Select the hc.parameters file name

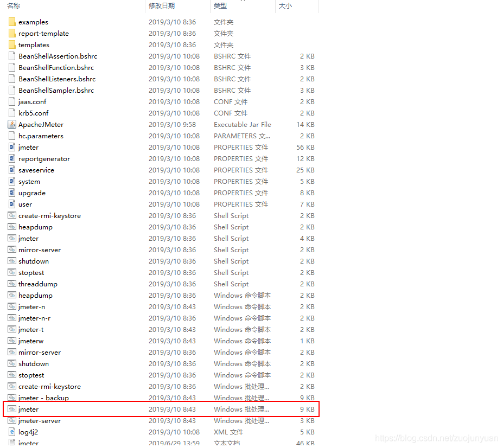41,136
